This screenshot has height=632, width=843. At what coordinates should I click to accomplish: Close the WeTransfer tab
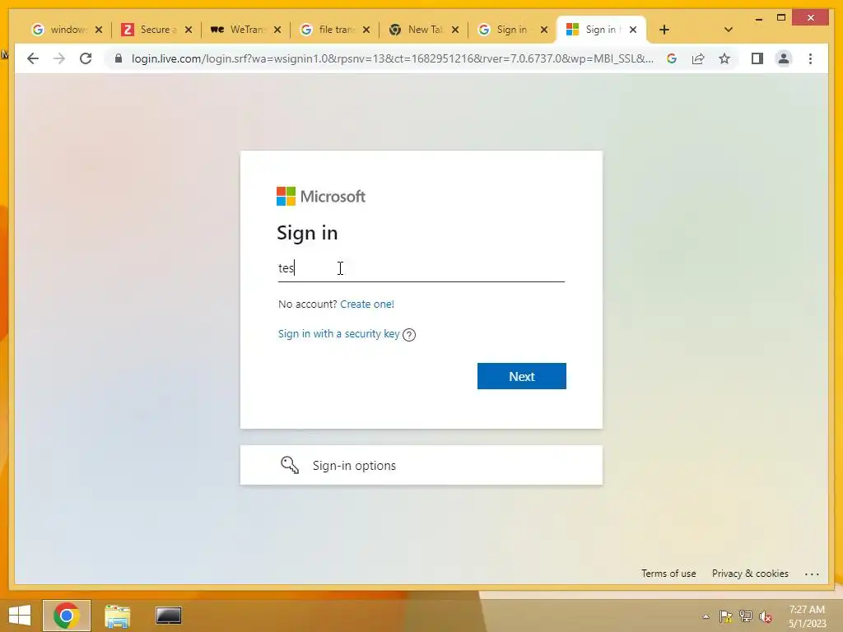(x=277, y=30)
